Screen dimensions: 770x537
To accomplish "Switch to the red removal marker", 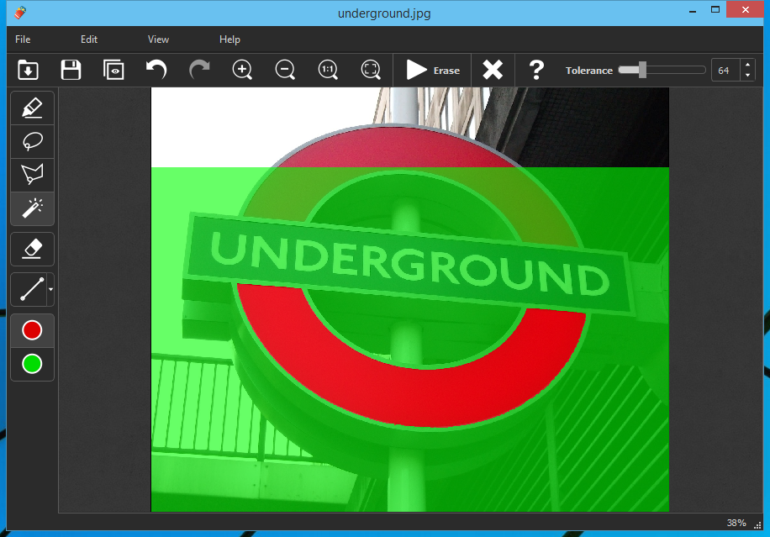I will click(32, 329).
